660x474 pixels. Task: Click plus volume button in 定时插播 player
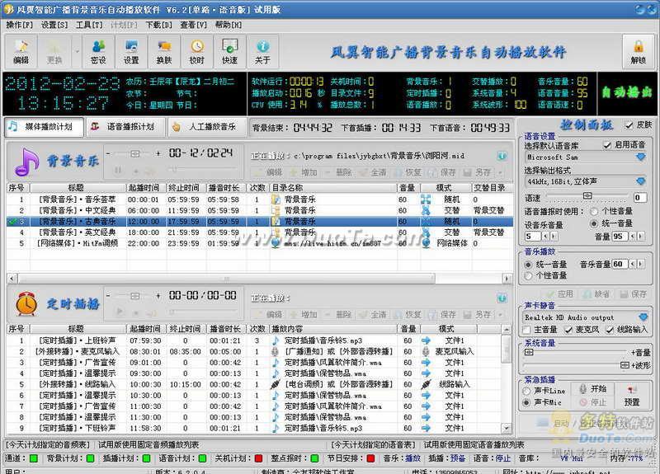tap(158, 296)
